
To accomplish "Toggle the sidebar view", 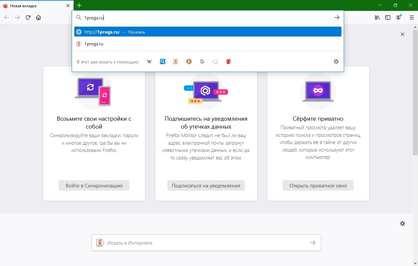I will pyautogui.click(x=388, y=17).
